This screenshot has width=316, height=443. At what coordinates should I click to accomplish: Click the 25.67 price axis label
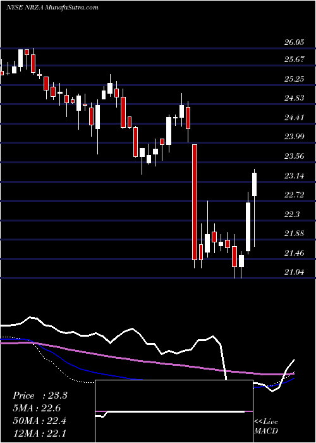[x=294, y=59]
